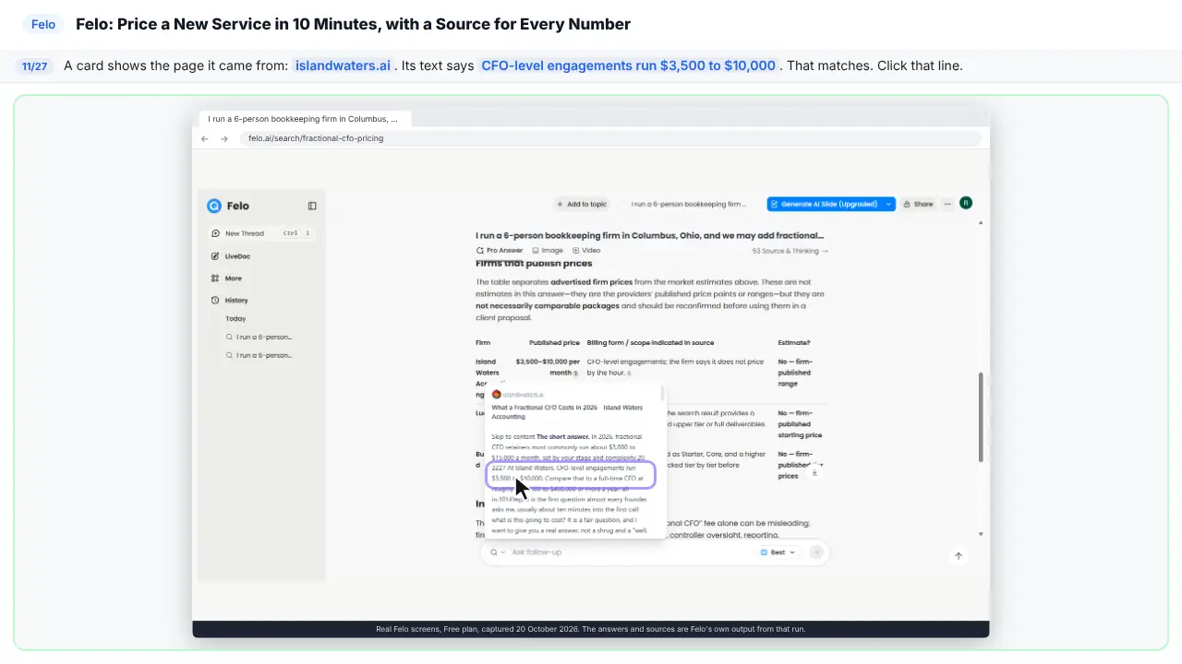Click the download icon beside the table
The image size is (1182, 664).
(814, 472)
